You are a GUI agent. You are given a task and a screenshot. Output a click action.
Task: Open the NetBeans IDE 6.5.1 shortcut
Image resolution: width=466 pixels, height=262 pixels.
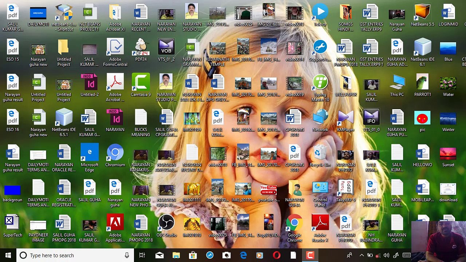coord(64,123)
